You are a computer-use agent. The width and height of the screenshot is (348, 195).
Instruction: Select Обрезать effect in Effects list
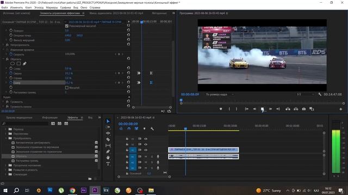[21, 157]
